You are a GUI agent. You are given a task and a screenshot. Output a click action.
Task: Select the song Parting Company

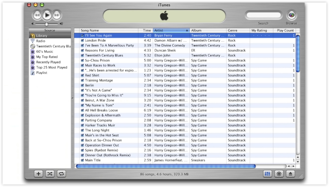[98, 120]
